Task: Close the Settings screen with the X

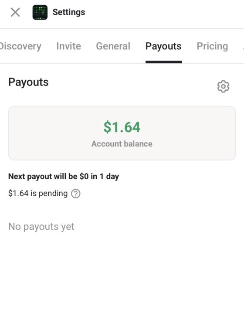Action: click(15, 12)
